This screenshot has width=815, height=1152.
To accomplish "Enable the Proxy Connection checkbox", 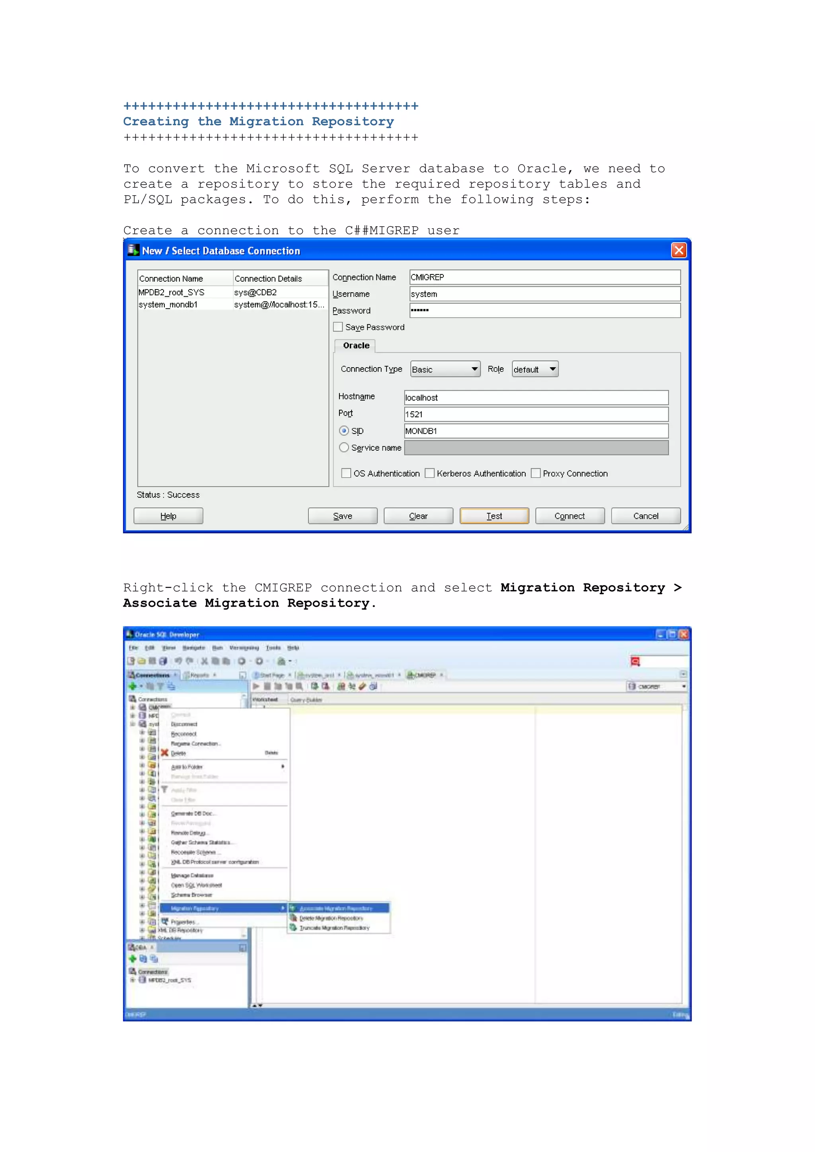I will pyautogui.click(x=536, y=473).
